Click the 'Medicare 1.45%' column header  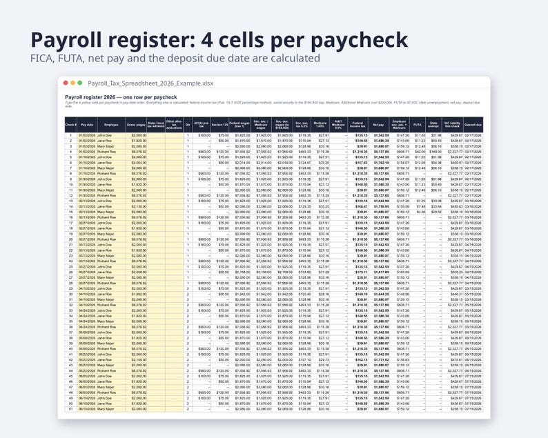[320, 125]
